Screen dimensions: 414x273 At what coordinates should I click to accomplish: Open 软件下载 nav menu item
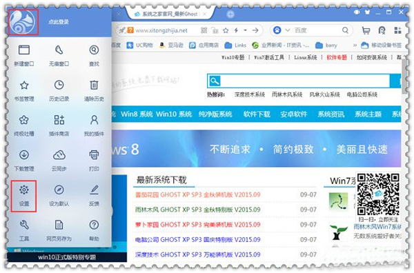[x=257, y=114]
